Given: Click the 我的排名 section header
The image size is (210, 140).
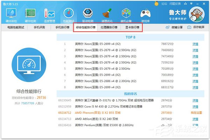Looking at the screenshot, I should click(131, 94).
